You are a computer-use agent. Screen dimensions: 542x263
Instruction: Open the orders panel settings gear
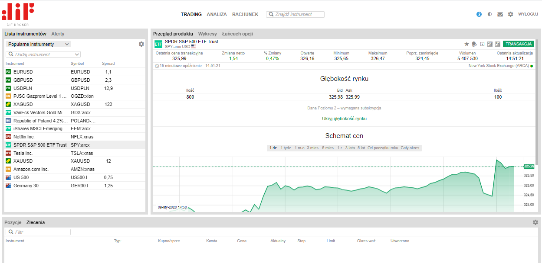[535, 222]
